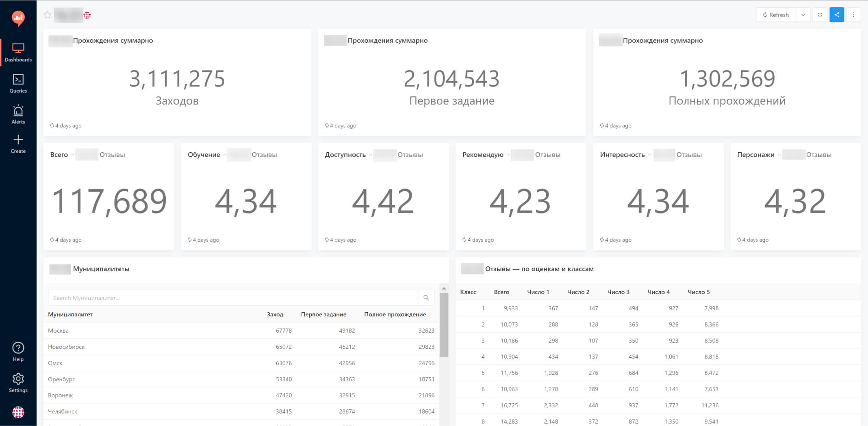868x426 pixels.
Task: Click the 2,104,543 Первое задание counter
Action: pyautogui.click(x=452, y=87)
